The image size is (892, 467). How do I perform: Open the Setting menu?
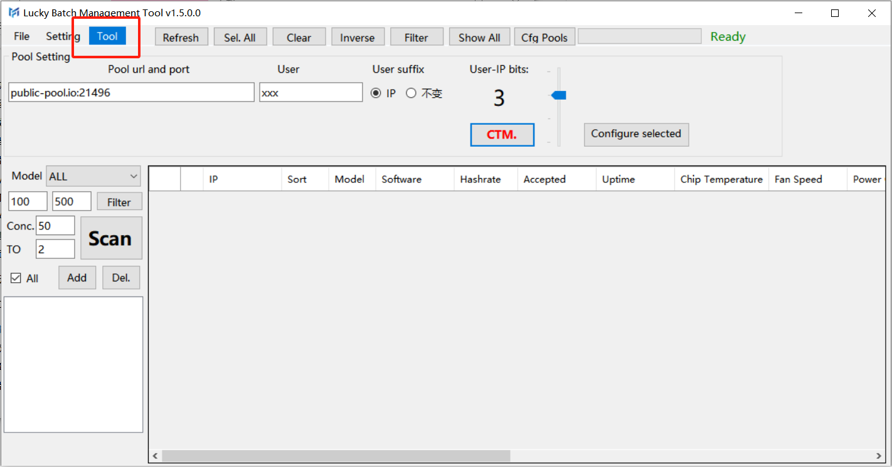pyautogui.click(x=63, y=36)
